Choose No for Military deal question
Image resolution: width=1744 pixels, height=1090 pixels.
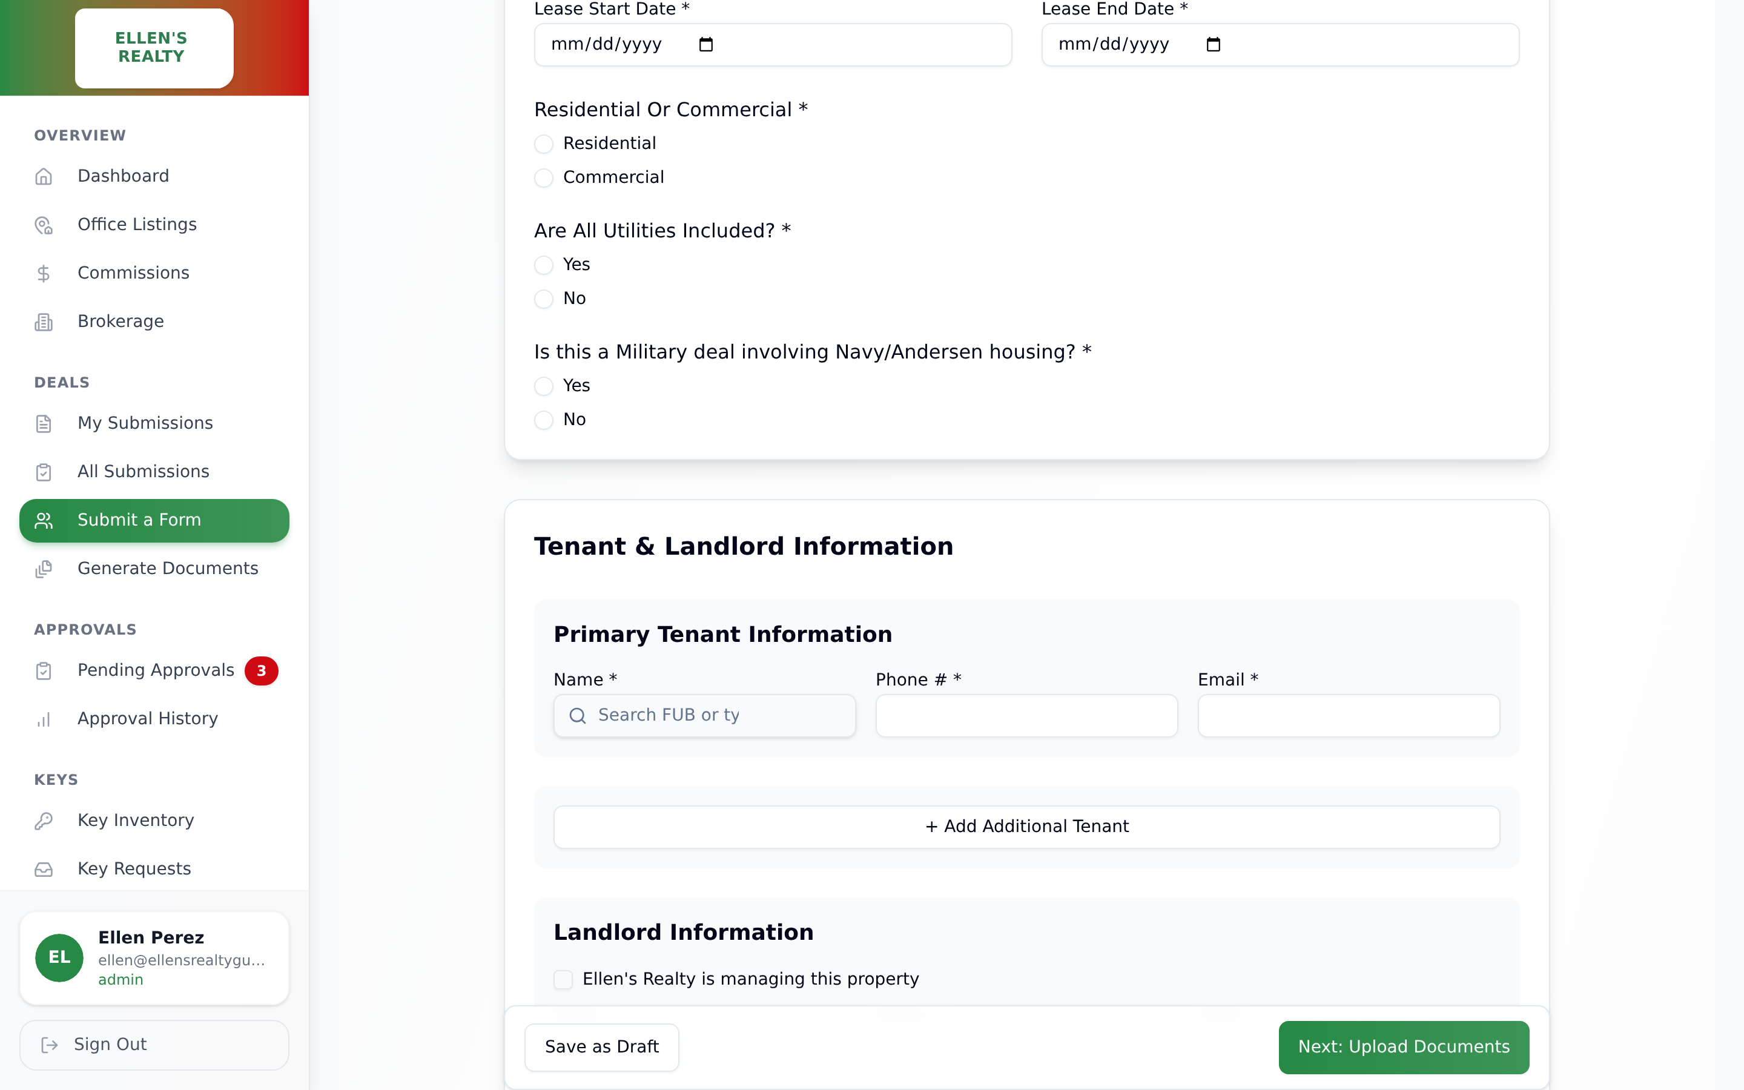(x=543, y=420)
